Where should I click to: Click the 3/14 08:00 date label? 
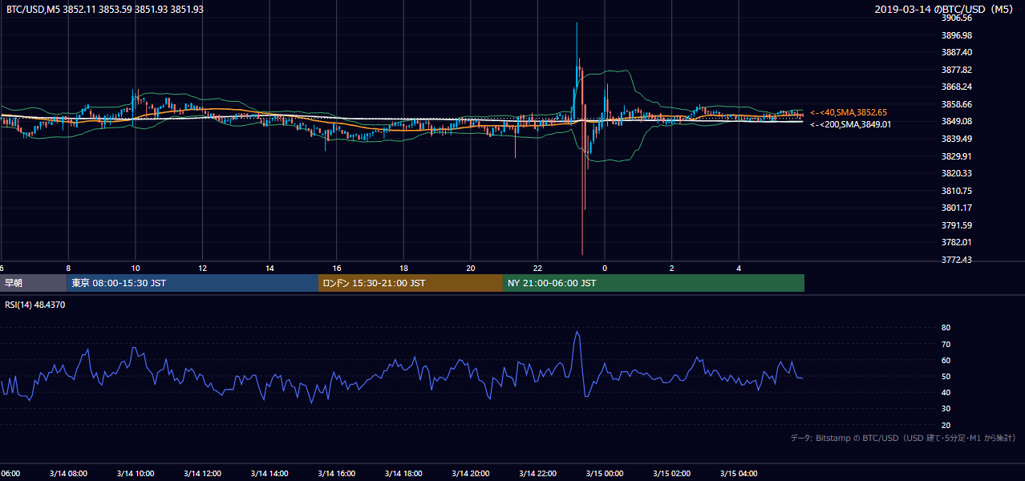point(68,474)
